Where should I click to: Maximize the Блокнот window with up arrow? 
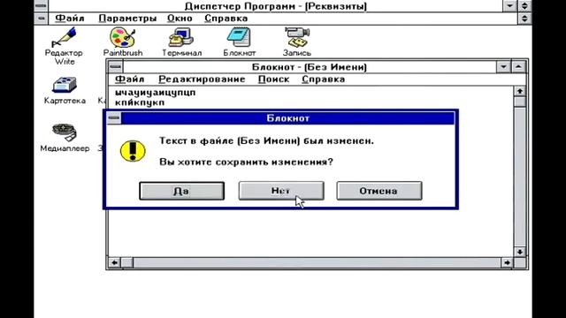coord(518,67)
